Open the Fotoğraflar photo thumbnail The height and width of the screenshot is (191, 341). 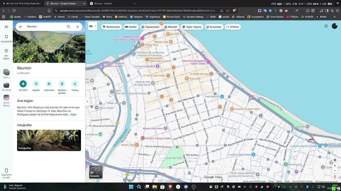click(x=49, y=140)
